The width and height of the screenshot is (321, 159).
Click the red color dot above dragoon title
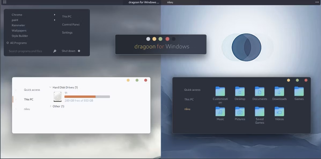click(167, 39)
